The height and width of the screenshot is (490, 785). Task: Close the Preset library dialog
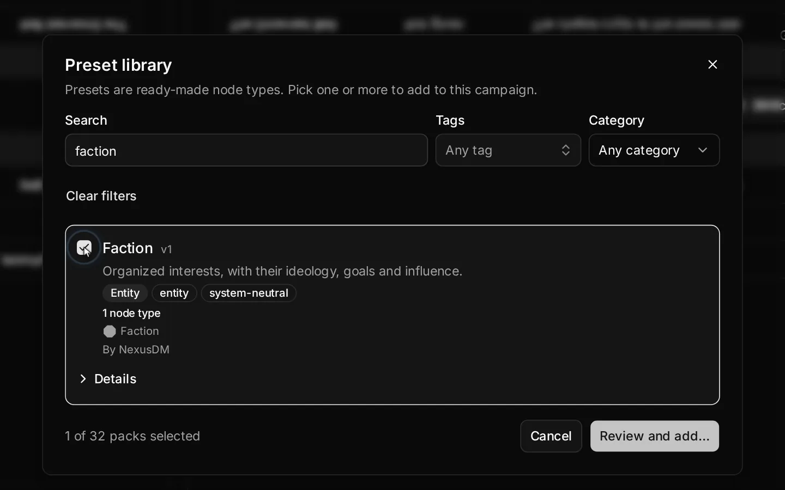pos(712,64)
